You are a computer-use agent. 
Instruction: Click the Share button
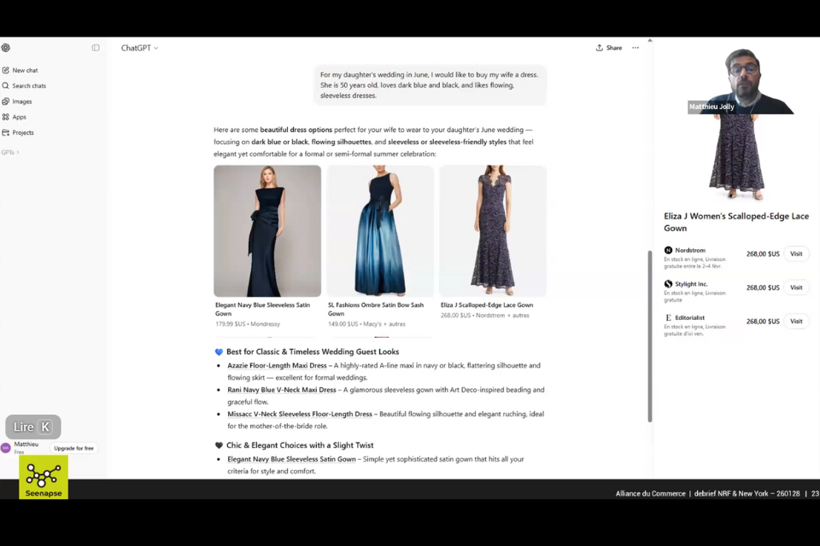pyautogui.click(x=609, y=48)
